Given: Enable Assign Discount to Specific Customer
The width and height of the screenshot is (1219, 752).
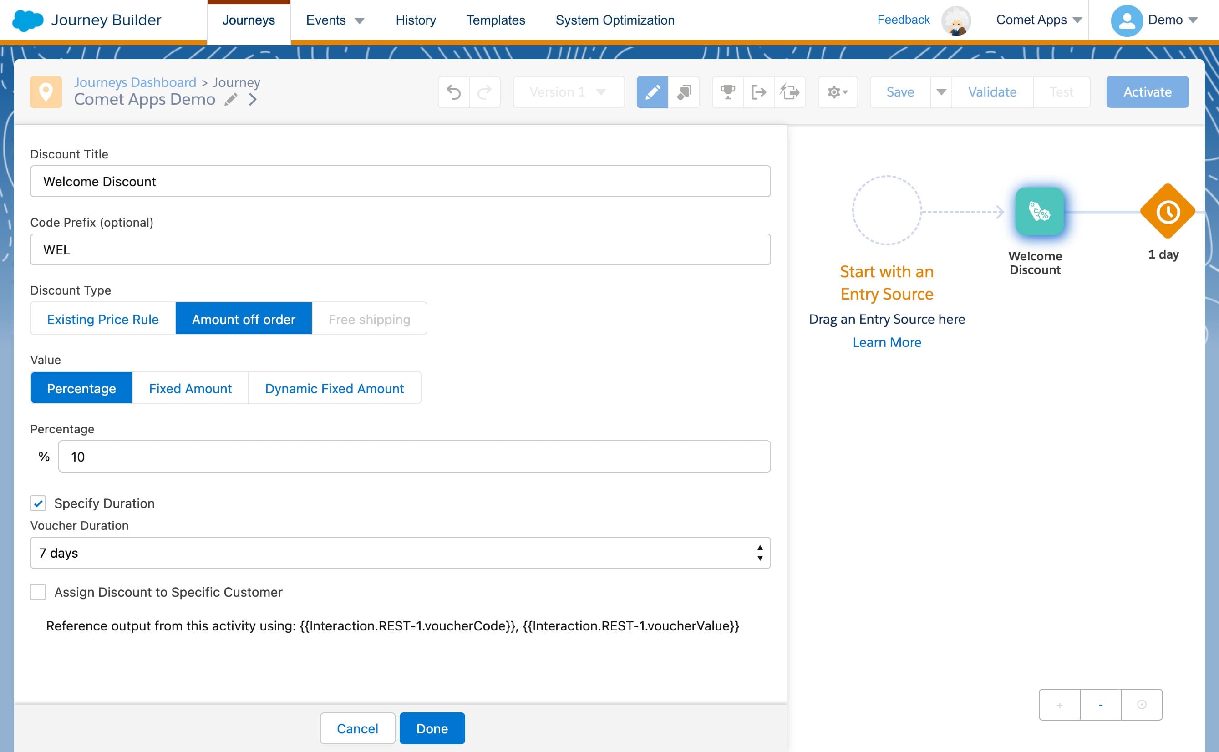Looking at the screenshot, I should click(38, 592).
